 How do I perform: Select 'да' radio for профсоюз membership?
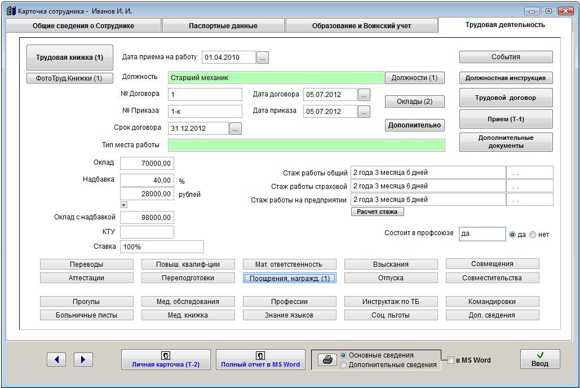pyautogui.click(x=512, y=235)
